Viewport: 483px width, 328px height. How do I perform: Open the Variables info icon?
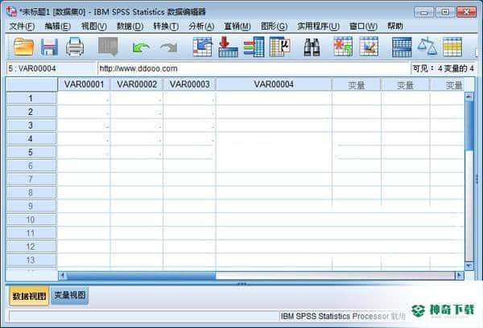pos(254,47)
